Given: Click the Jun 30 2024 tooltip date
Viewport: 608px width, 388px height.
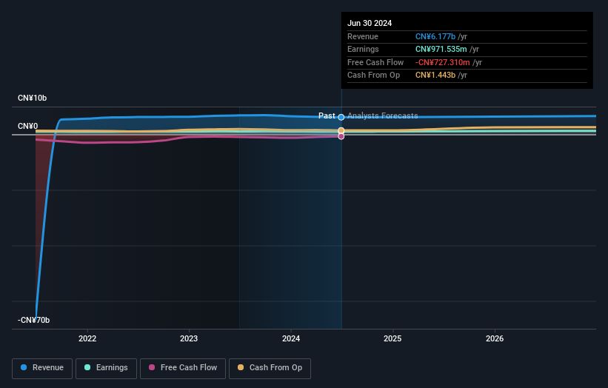Looking at the screenshot, I should coord(370,23).
